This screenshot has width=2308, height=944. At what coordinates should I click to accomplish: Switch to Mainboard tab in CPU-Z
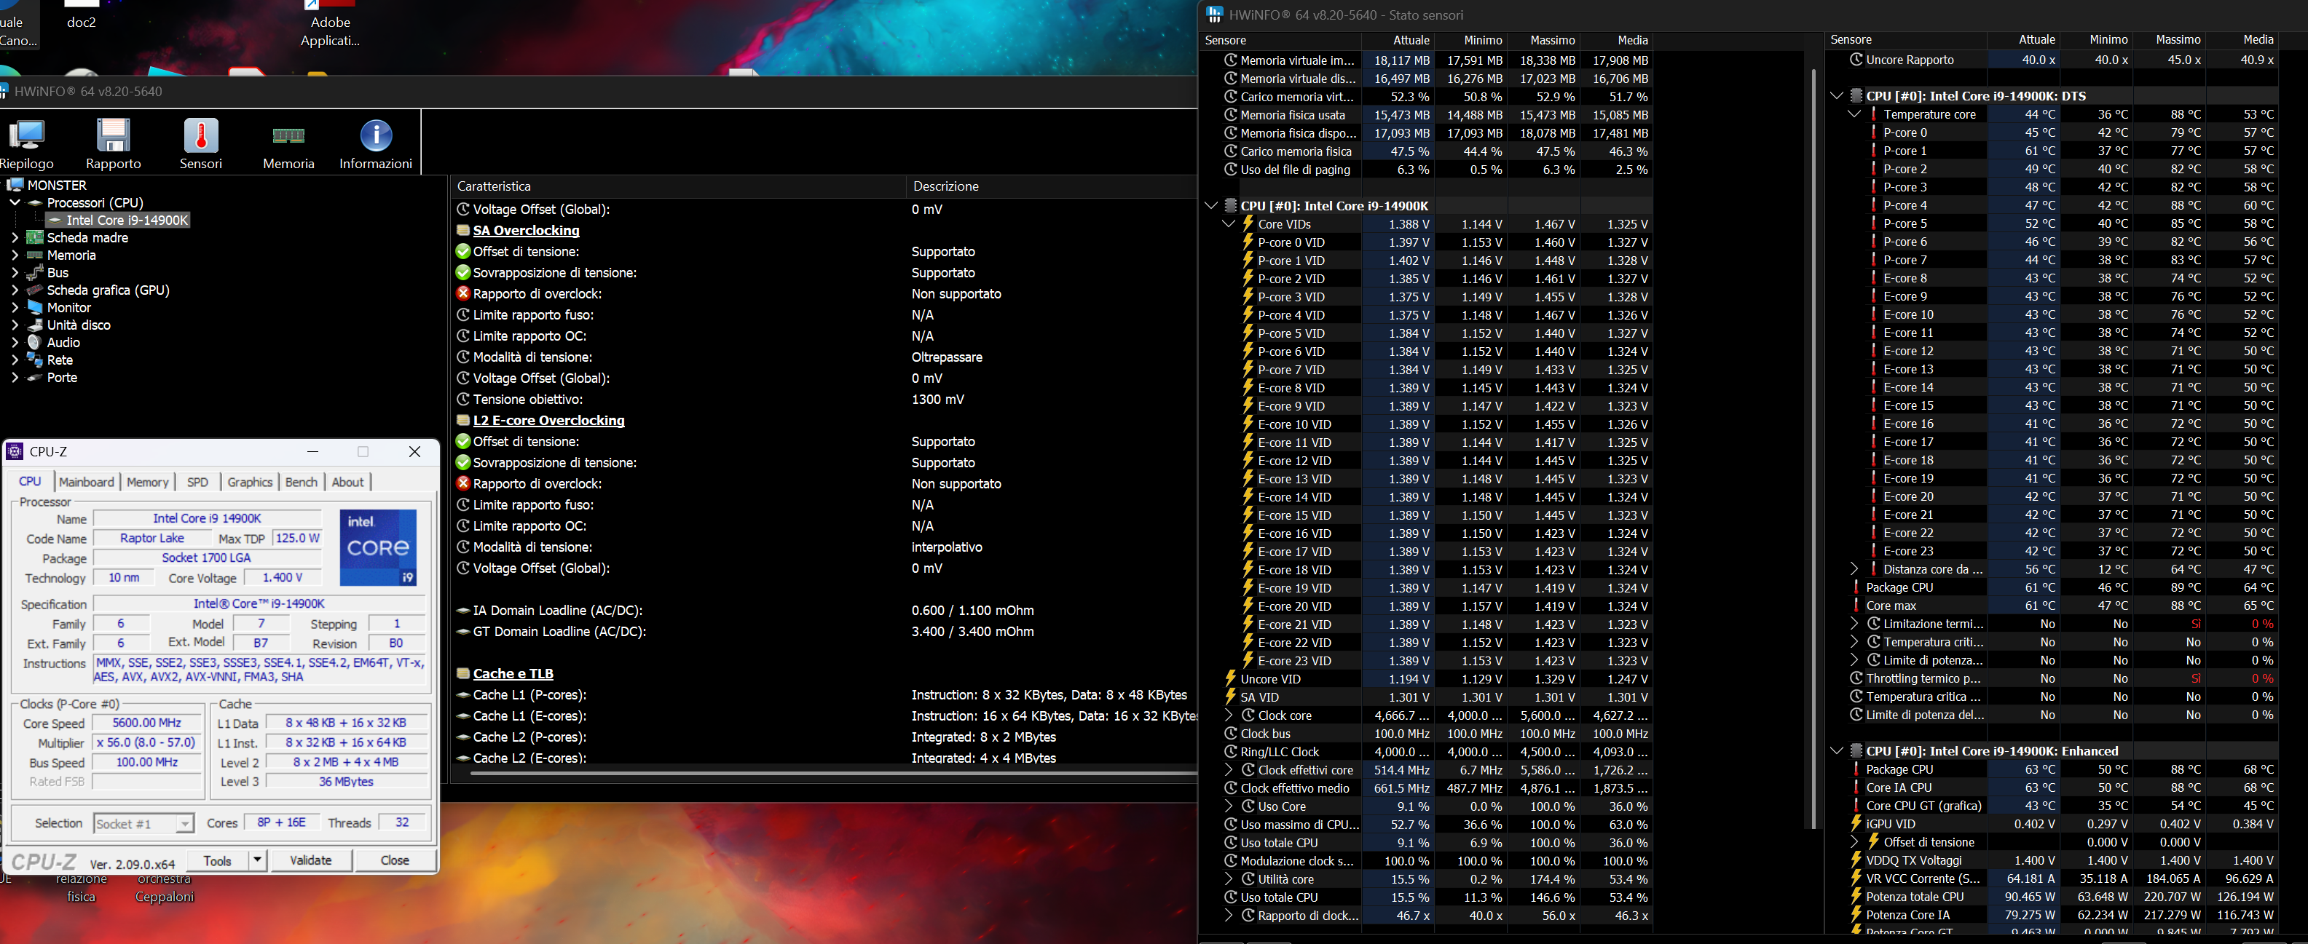tap(87, 482)
